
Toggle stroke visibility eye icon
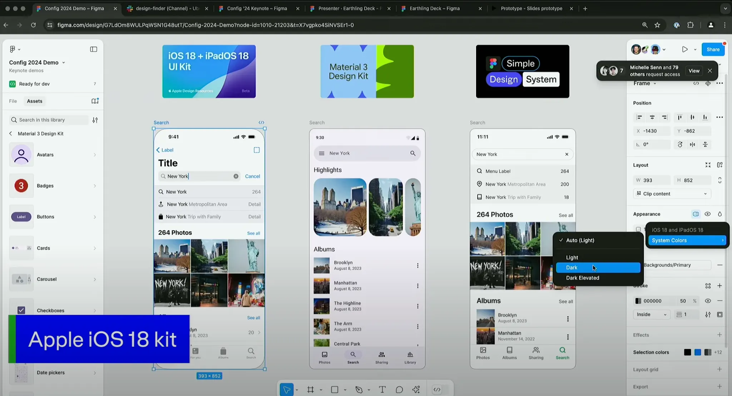708,301
